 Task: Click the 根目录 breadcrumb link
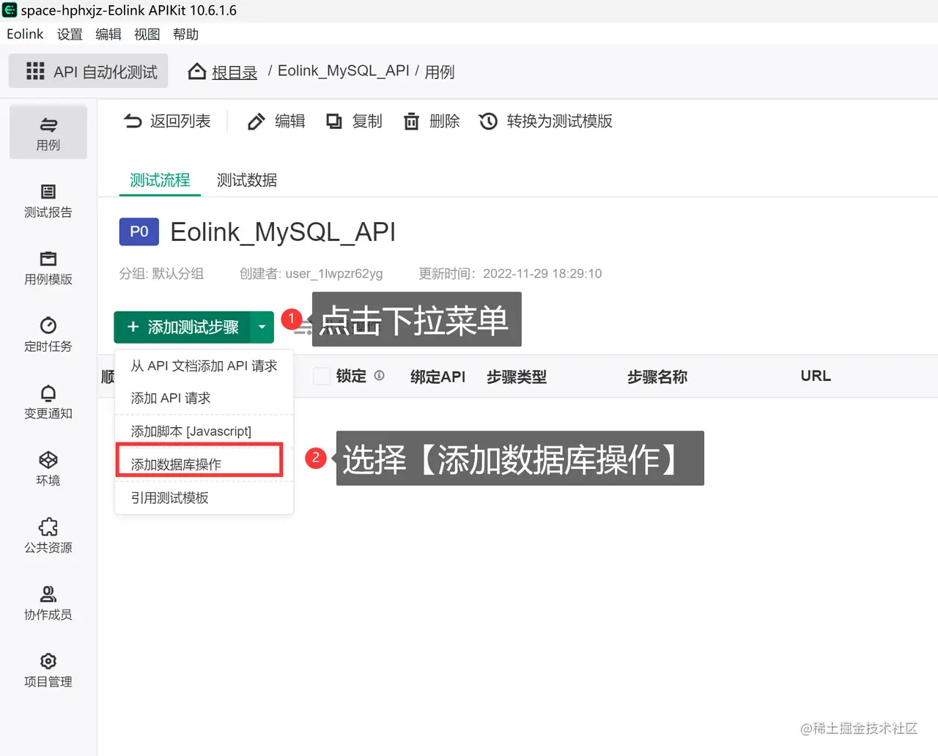(234, 72)
